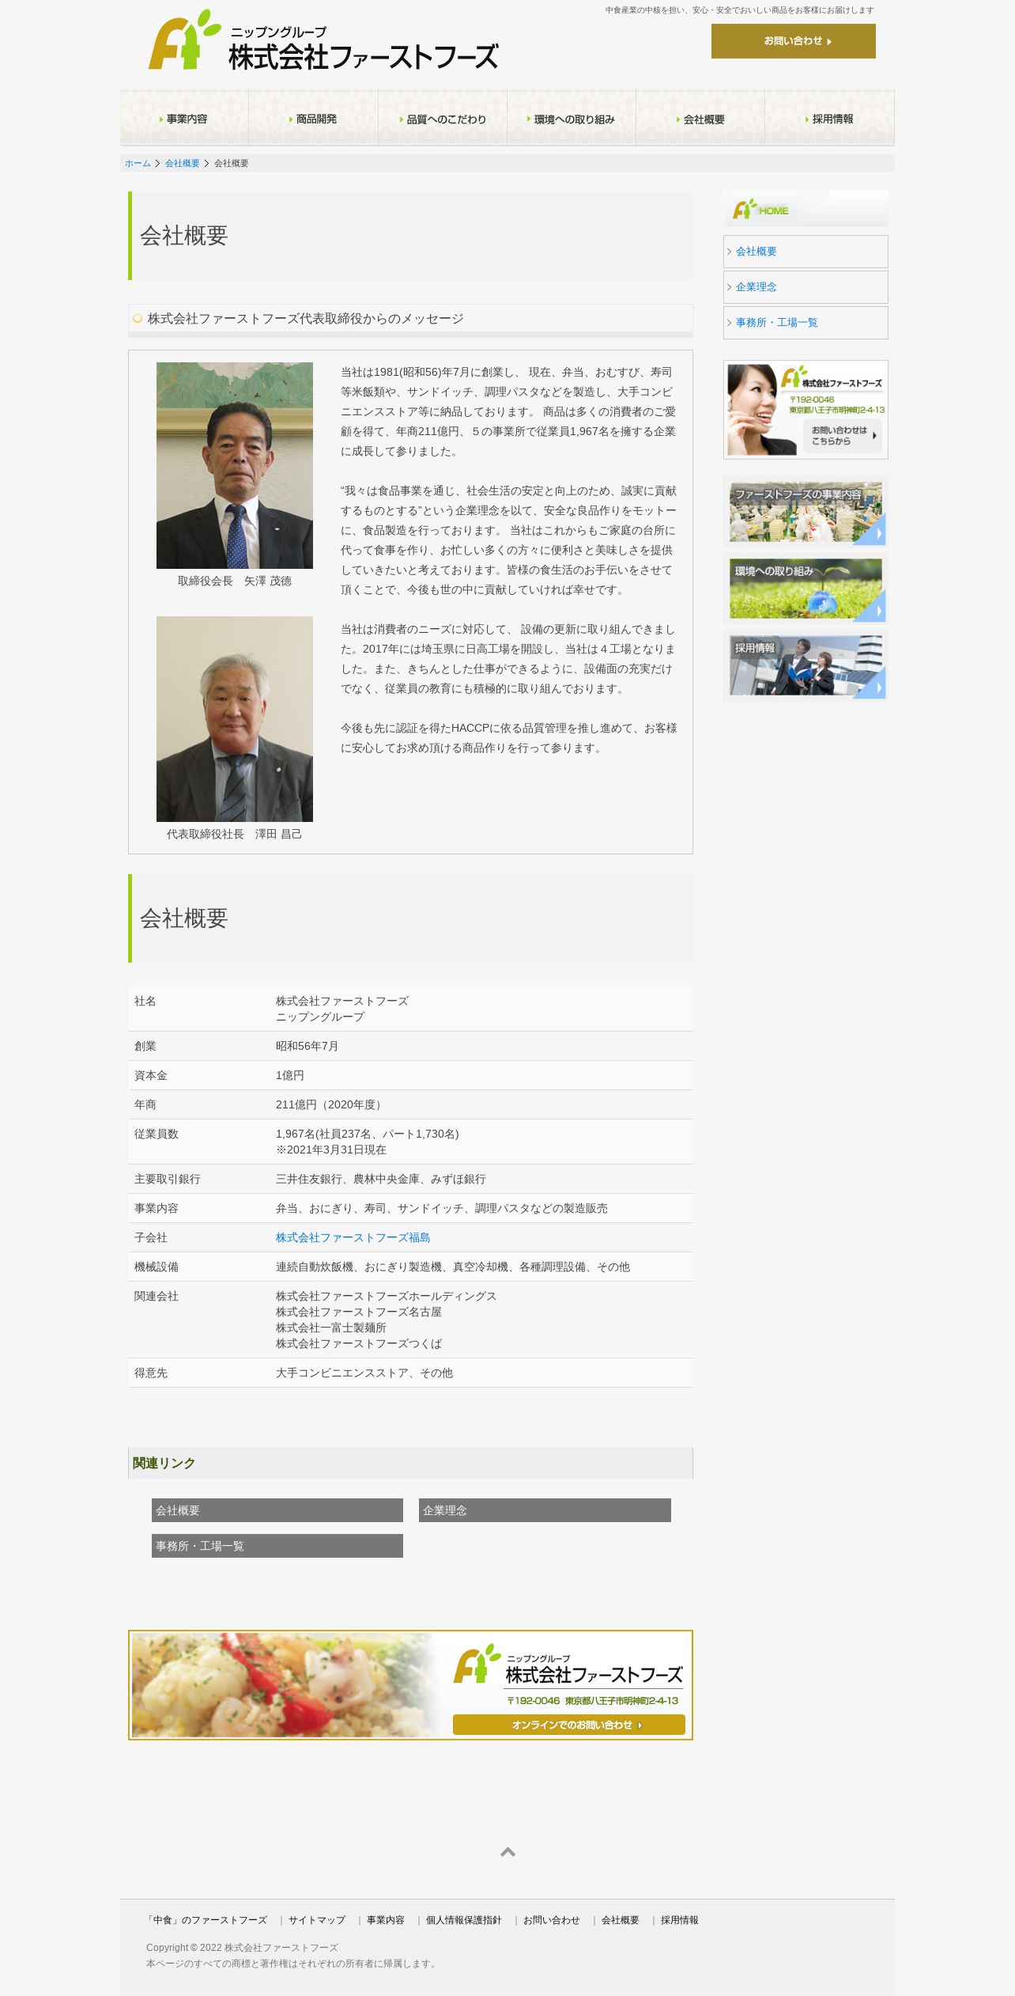This screenshot has height=1996, width=1015.
Task: Click the お問い合わせ gold button
Action: click(793, 41)
